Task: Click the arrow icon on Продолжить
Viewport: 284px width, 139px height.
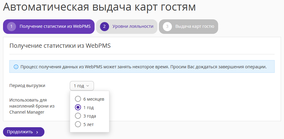Action: tap(37, 132)
